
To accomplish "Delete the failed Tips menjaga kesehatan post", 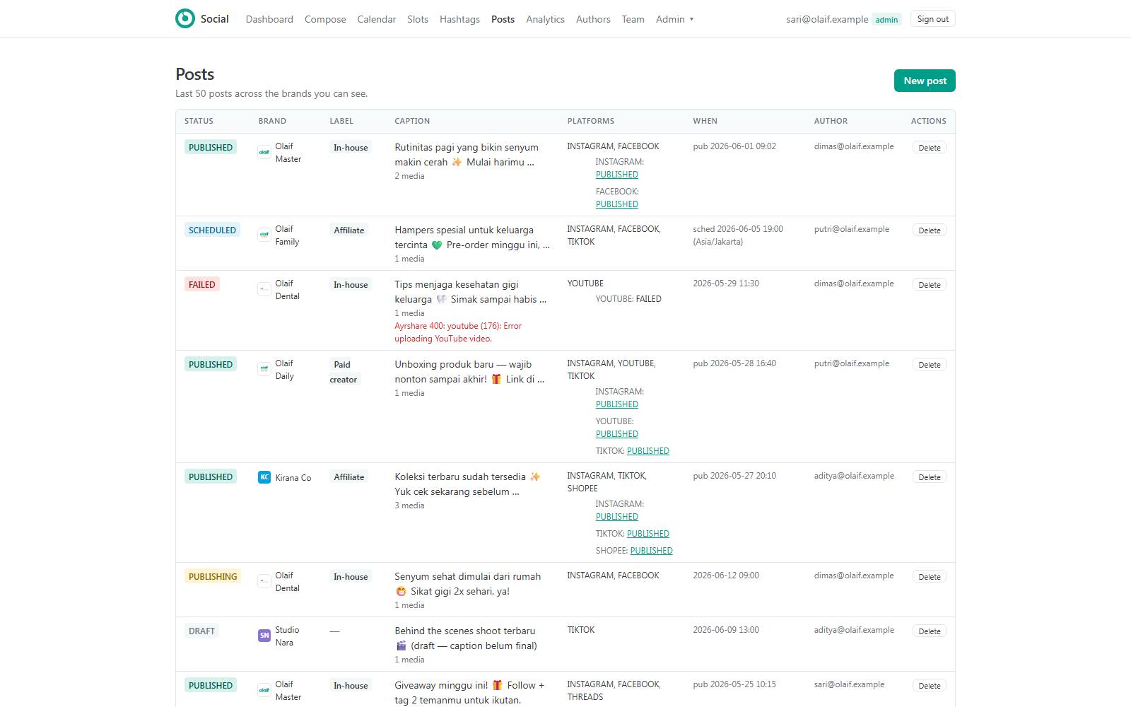I will [x=930, y=285].
